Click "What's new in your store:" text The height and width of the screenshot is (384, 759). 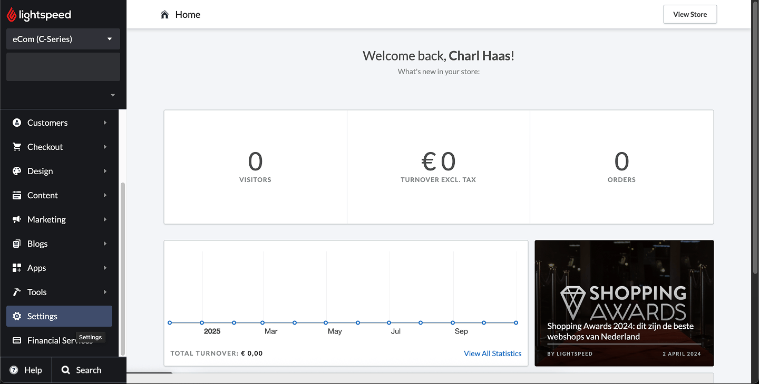(439, 72)
